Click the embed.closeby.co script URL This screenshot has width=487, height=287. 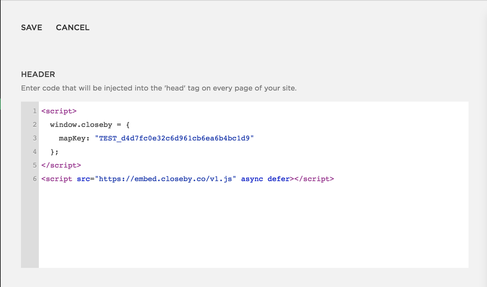(x=166, y=179)
